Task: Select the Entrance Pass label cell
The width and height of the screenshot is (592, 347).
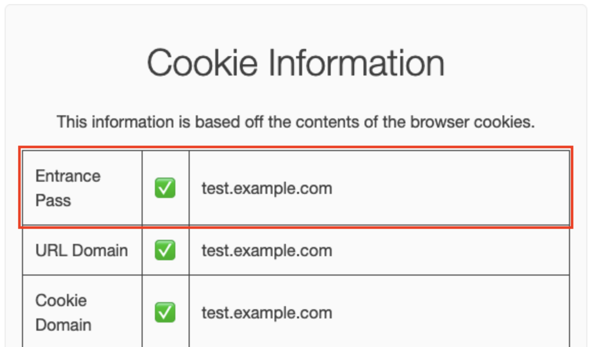Action: (x=82, y=188)
